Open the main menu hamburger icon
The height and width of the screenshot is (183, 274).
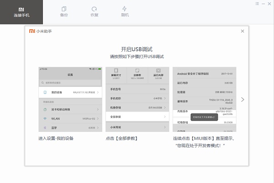coord(257,4)
